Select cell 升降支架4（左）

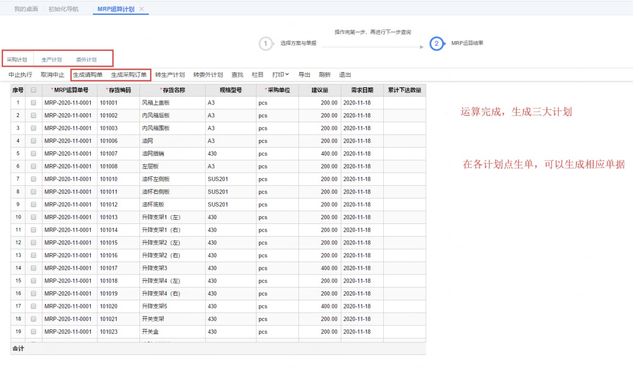pos(172,281)
